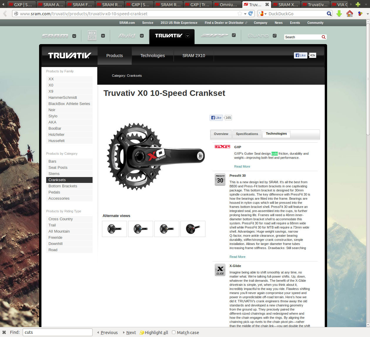The height and width of the screenshot is (337, 370).
Task: Open the Technologies nav tab
Action: (x=153, y=56)
